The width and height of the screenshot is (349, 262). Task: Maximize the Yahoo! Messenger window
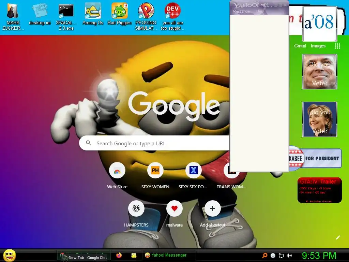pos(280,5)
